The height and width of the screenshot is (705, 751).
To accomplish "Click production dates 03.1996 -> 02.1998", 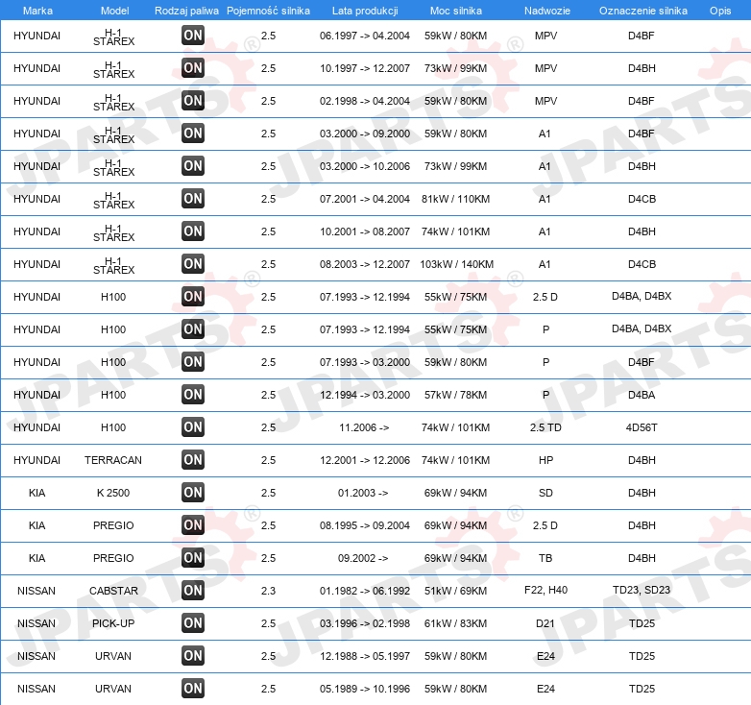I will pyautogui.click(x=365, y=623).
